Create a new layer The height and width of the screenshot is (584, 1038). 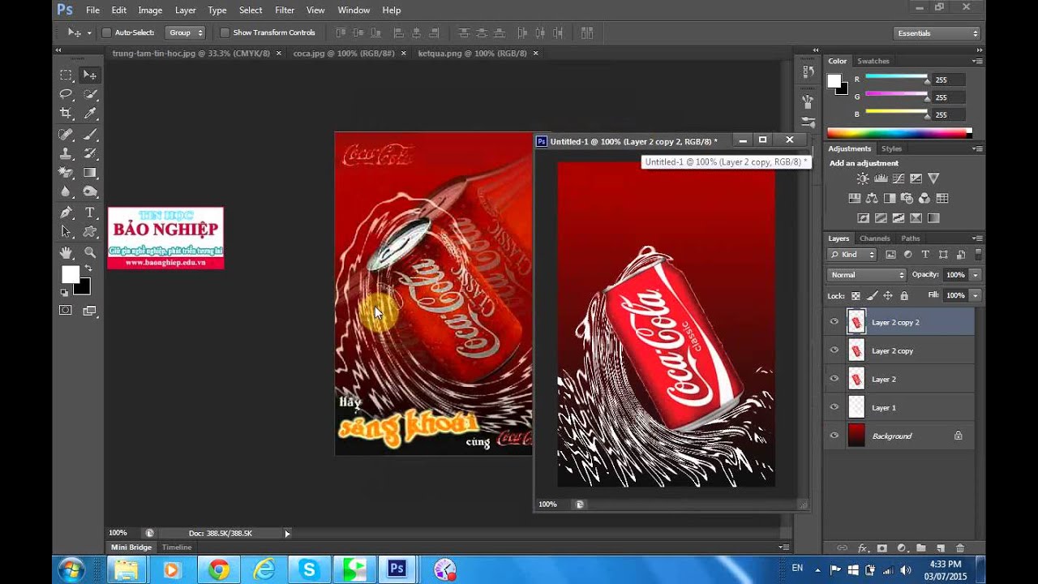pos(941,549)
